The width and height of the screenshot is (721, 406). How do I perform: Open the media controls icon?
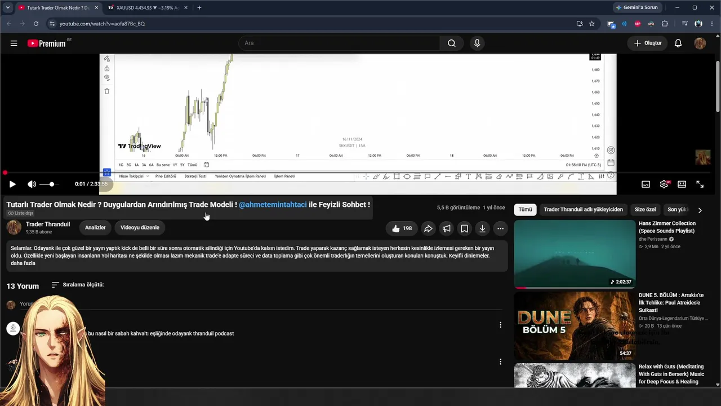click(x=685, y=24)
